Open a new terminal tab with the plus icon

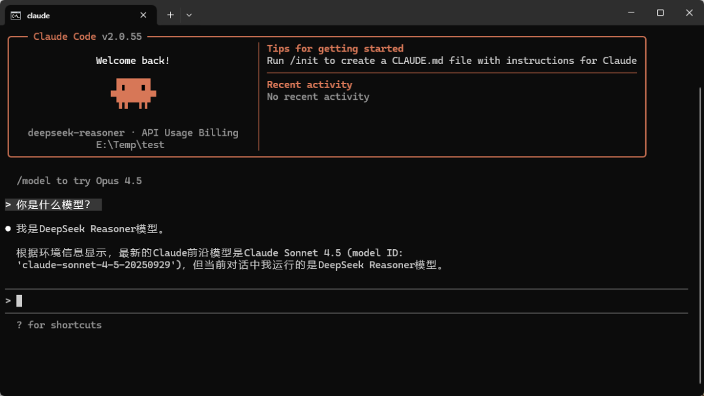click(170, 14)
